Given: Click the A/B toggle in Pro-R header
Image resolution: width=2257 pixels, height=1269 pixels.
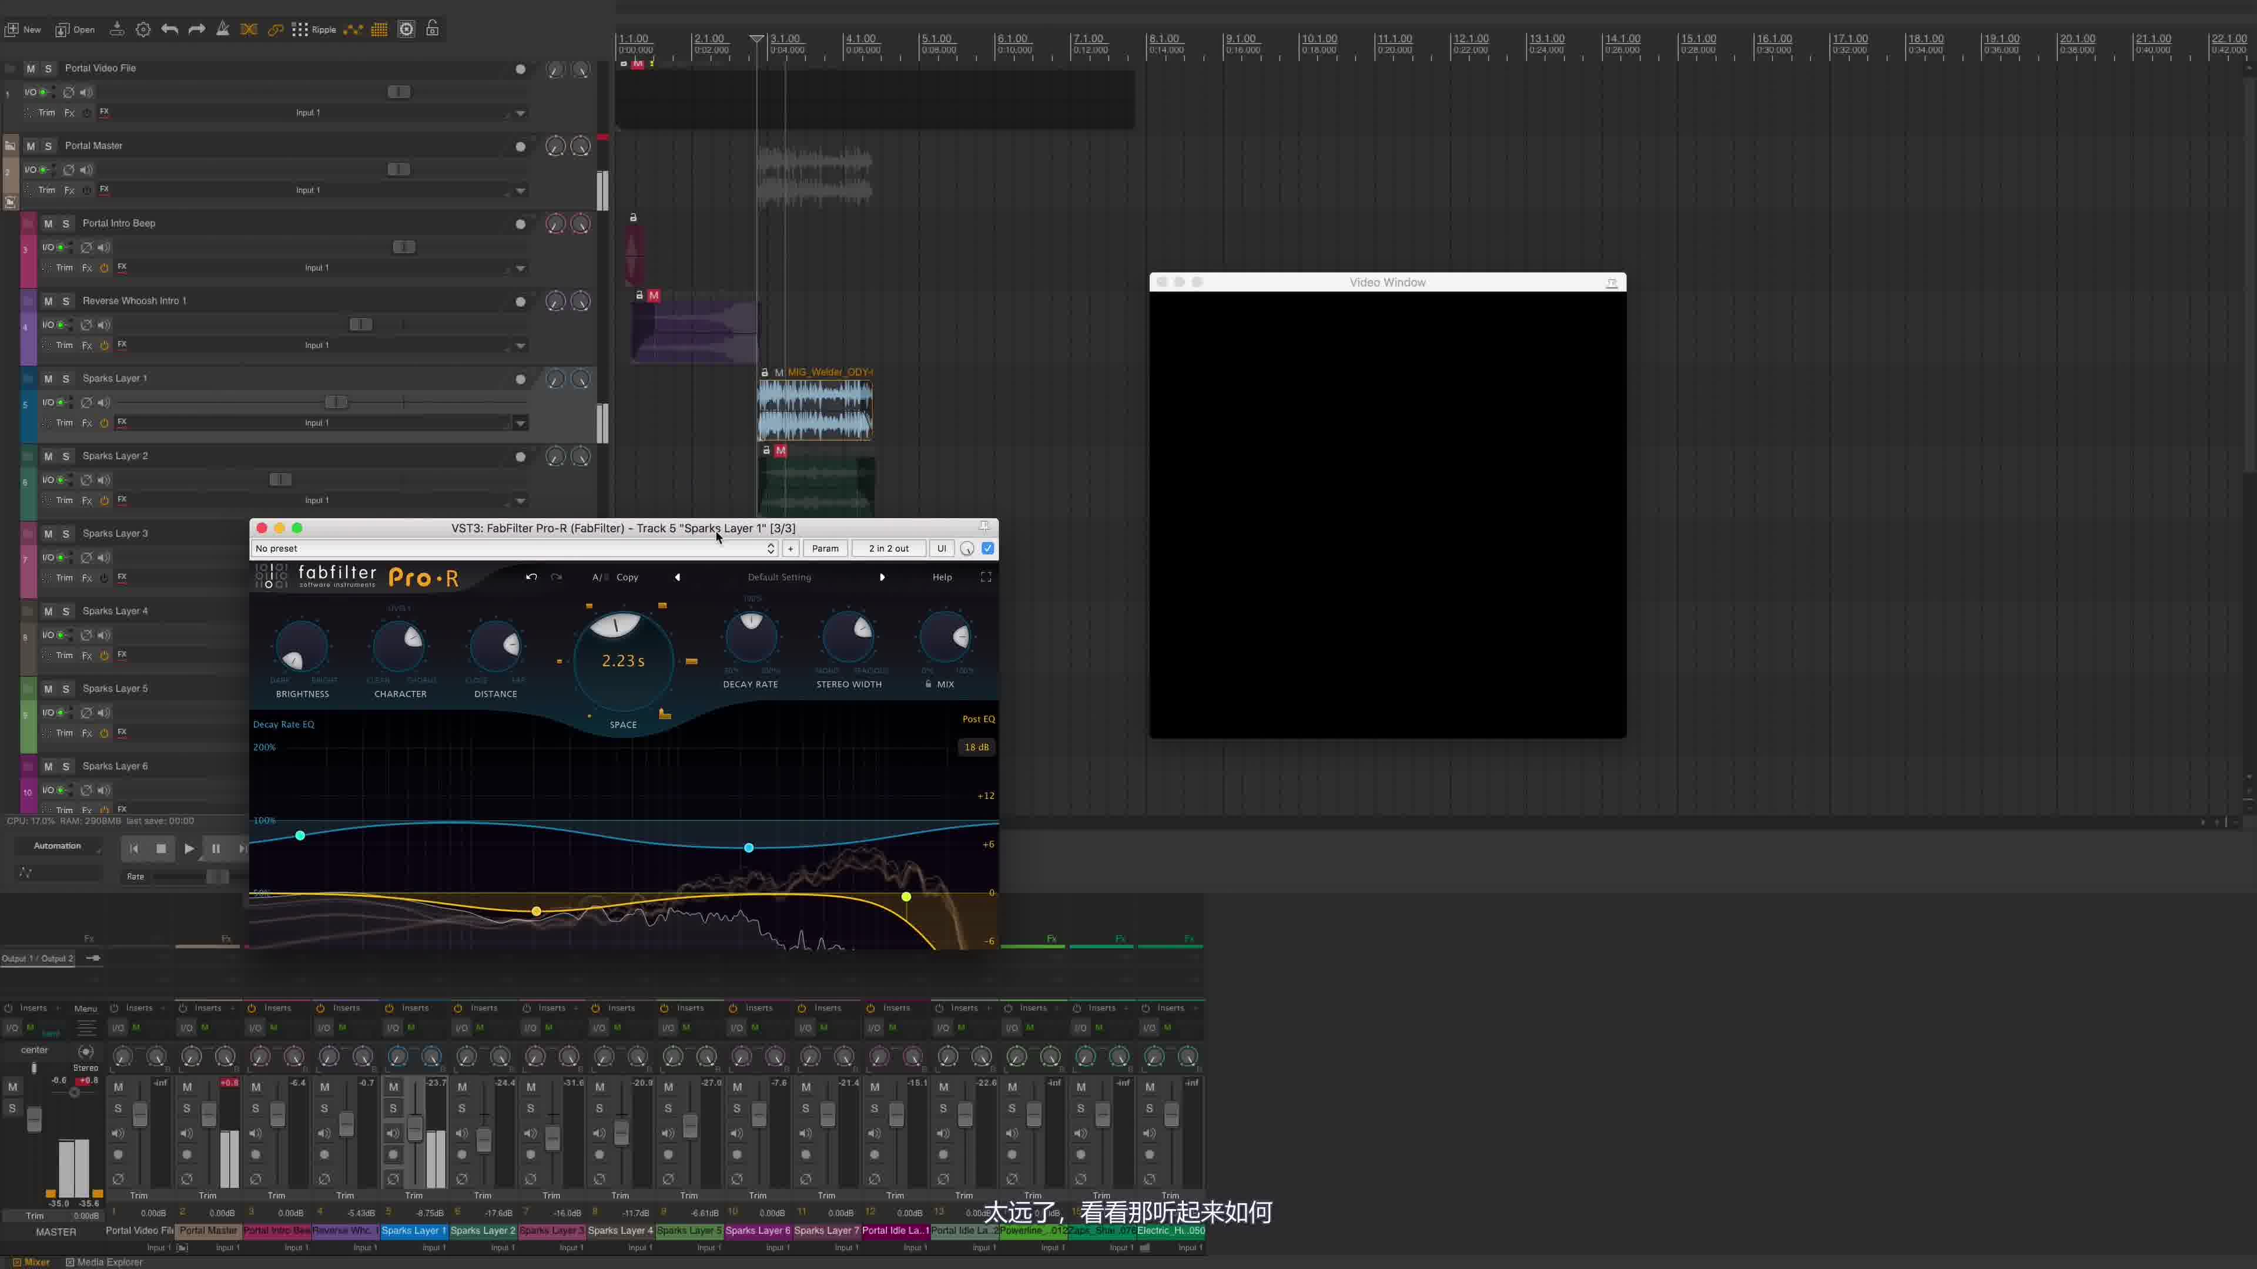Looking at the screenshot, I should coord(600,577).
